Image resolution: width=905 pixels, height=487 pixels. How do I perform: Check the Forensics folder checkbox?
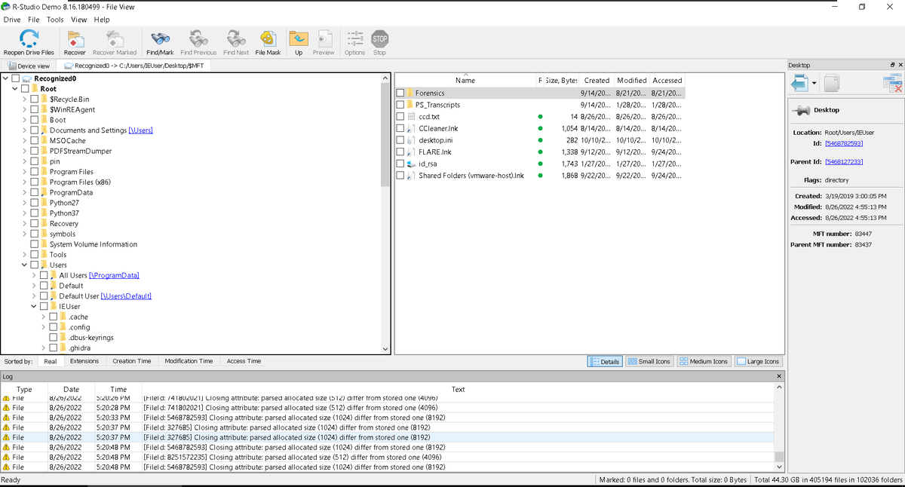400,93
